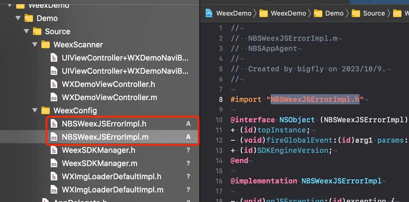Collapse the Source folder triangle
The image size is (409, 202).
27,31
